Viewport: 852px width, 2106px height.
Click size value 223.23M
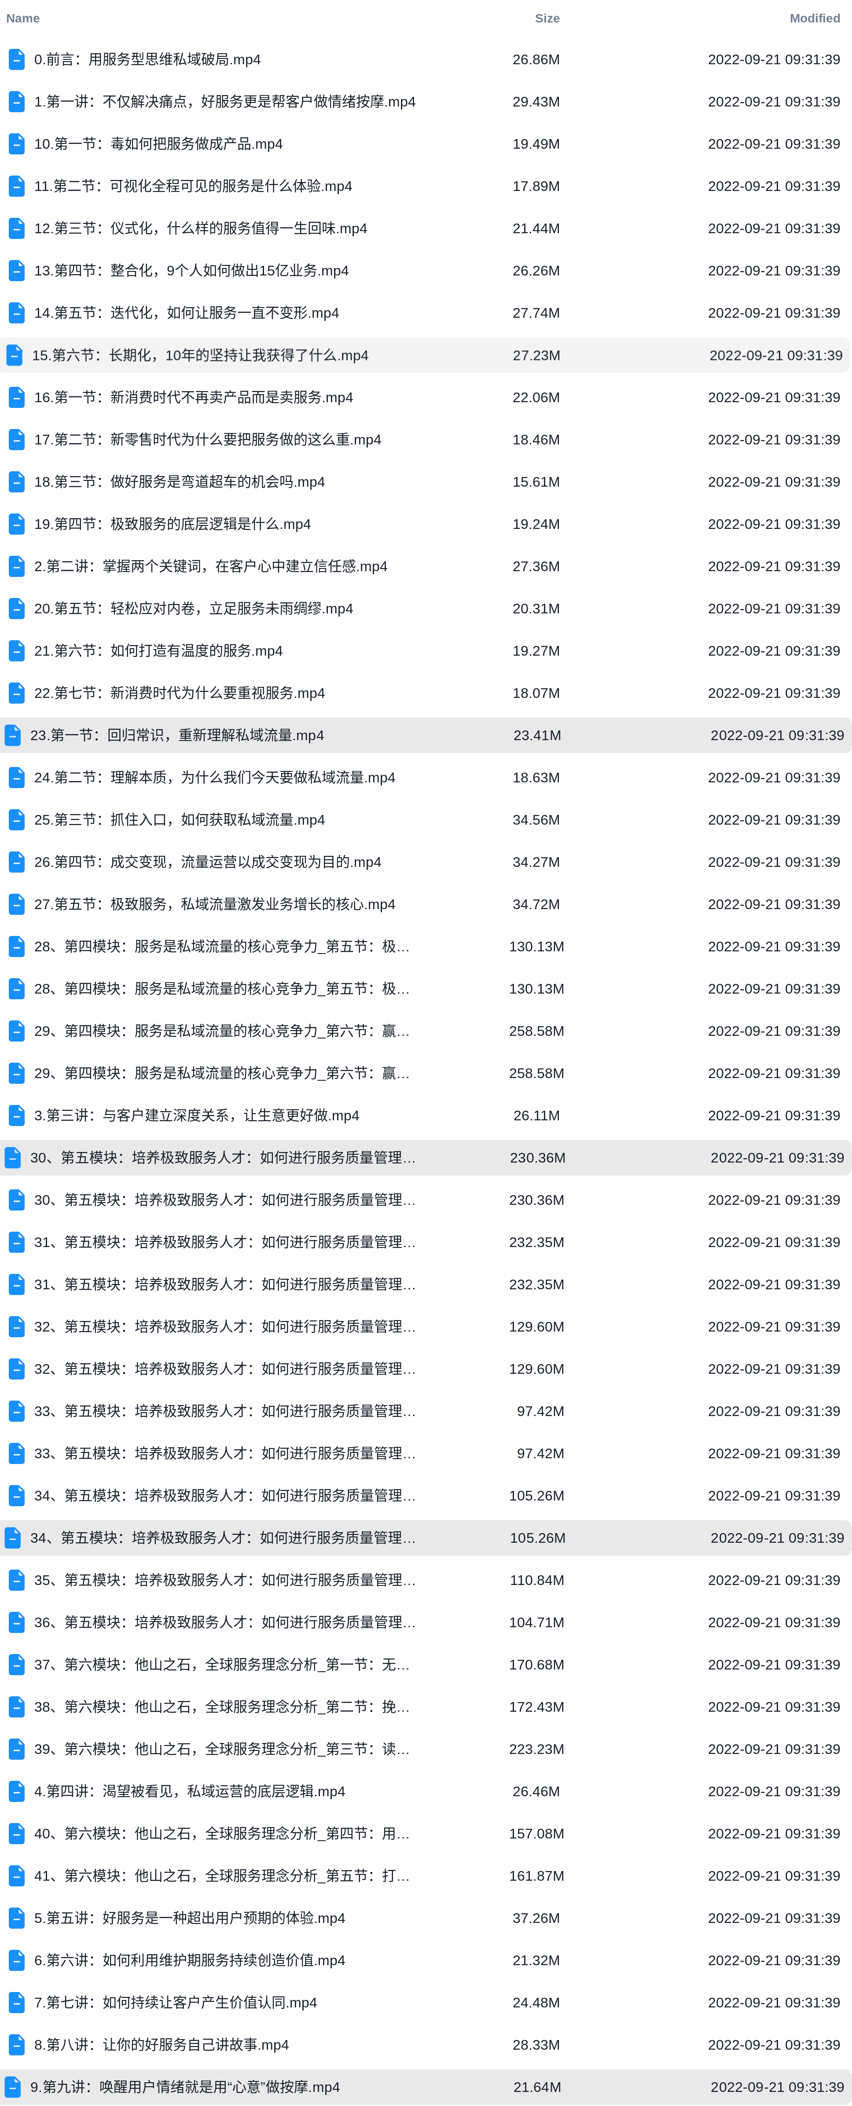tap(536, 1749)
